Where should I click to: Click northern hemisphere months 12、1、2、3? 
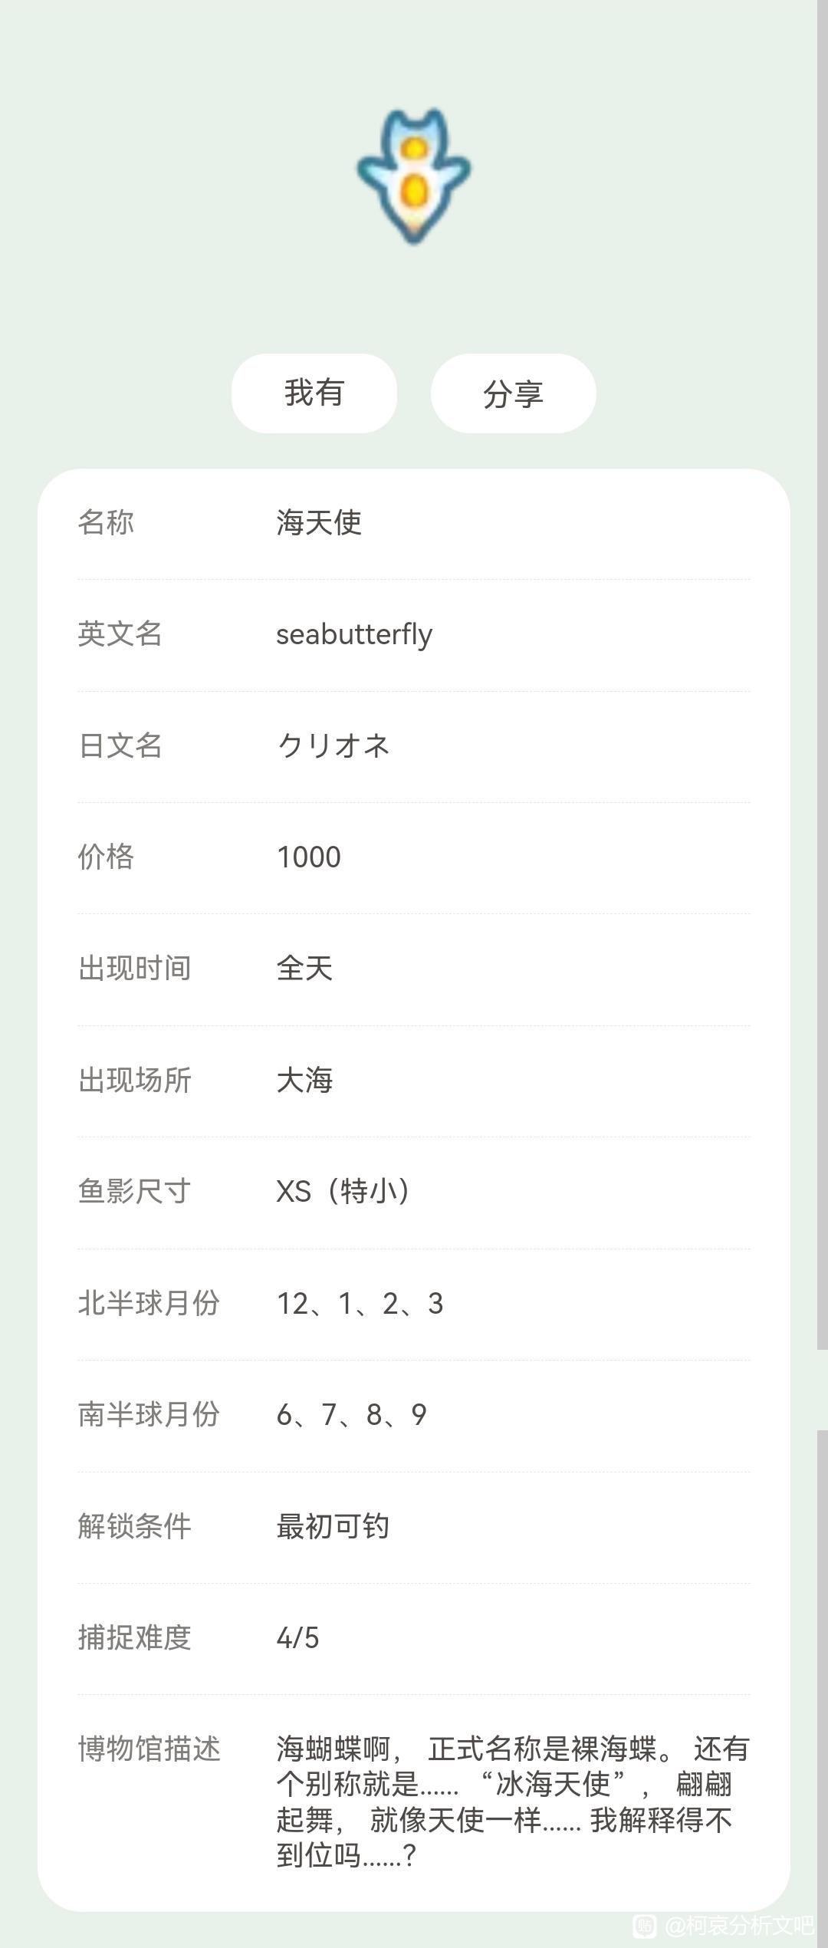[360, 1303]
